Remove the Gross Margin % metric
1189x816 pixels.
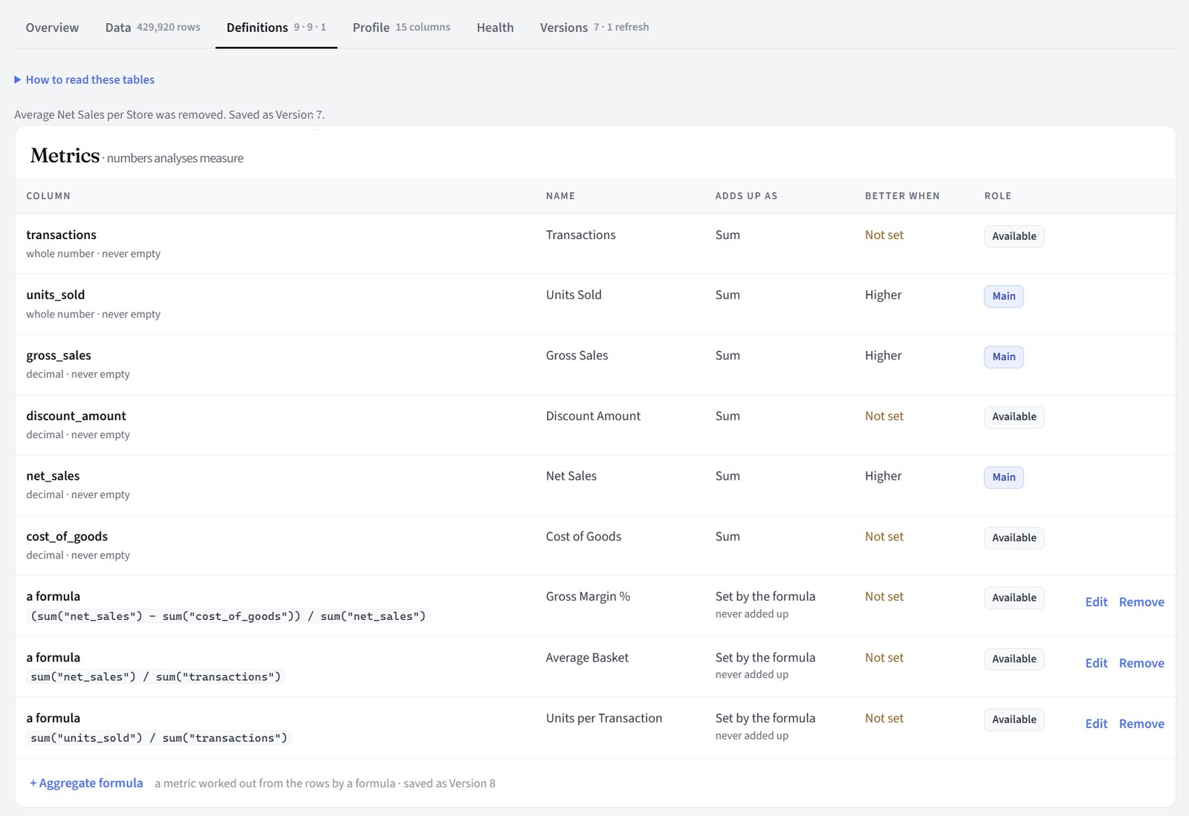pyautogui.click(x=1141, y=602)
